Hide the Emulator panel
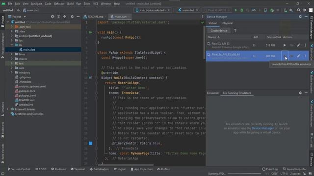Screen dimensions: 314x176 [x=306, y=93]
